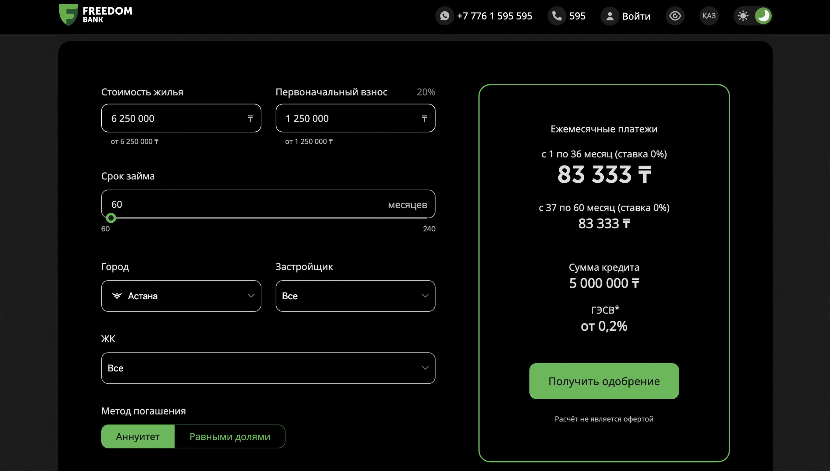Toggle accessibility eye icon in header
This screenshot has width=830, height=471.
click(x=675, y=16)
